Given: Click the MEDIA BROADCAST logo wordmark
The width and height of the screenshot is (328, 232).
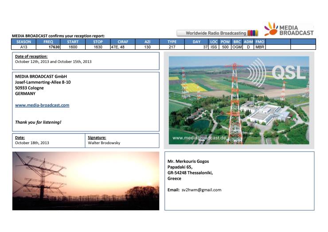Looking at the screenshot, I should coord(297,30).
